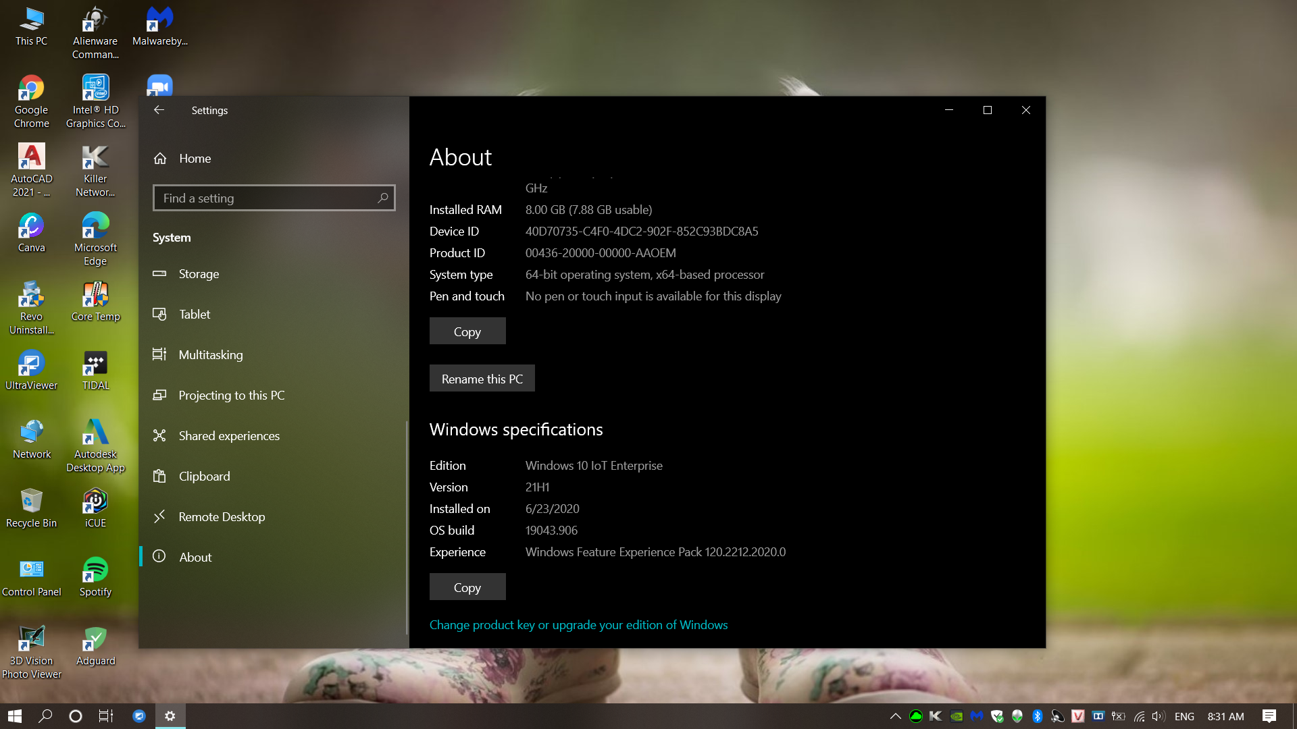1297x729 pixels.
Task: Open the blue pinned app on taskbar
Action: pyautogui.click(x=139, y=716)
